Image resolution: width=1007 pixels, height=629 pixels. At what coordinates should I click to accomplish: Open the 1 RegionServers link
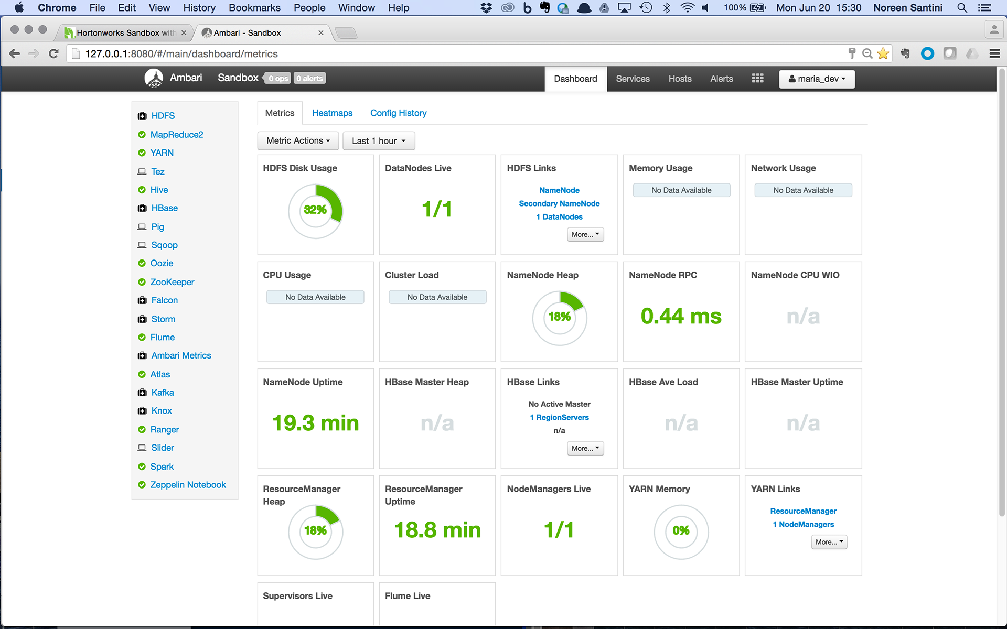pos(559,417)
